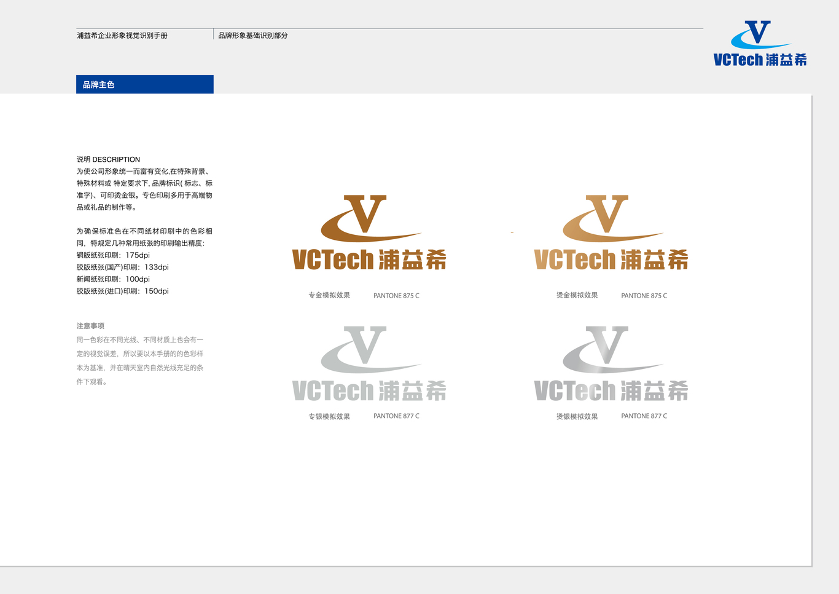Click the label 烫金模拟效果

(x=577, y=295)
